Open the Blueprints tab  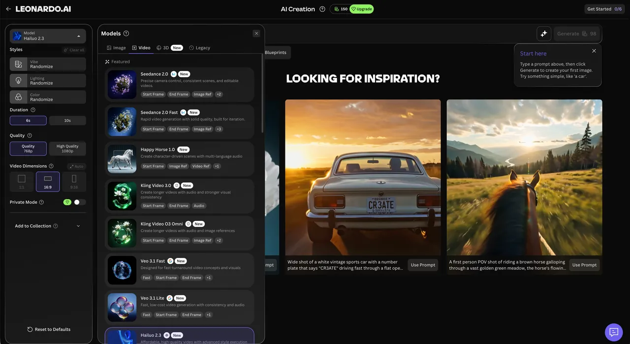tap(276, 53)
